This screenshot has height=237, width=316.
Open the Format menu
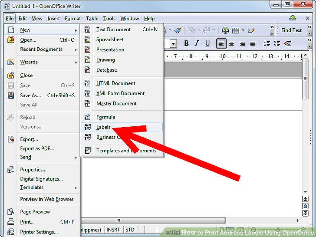coord(73,19)
